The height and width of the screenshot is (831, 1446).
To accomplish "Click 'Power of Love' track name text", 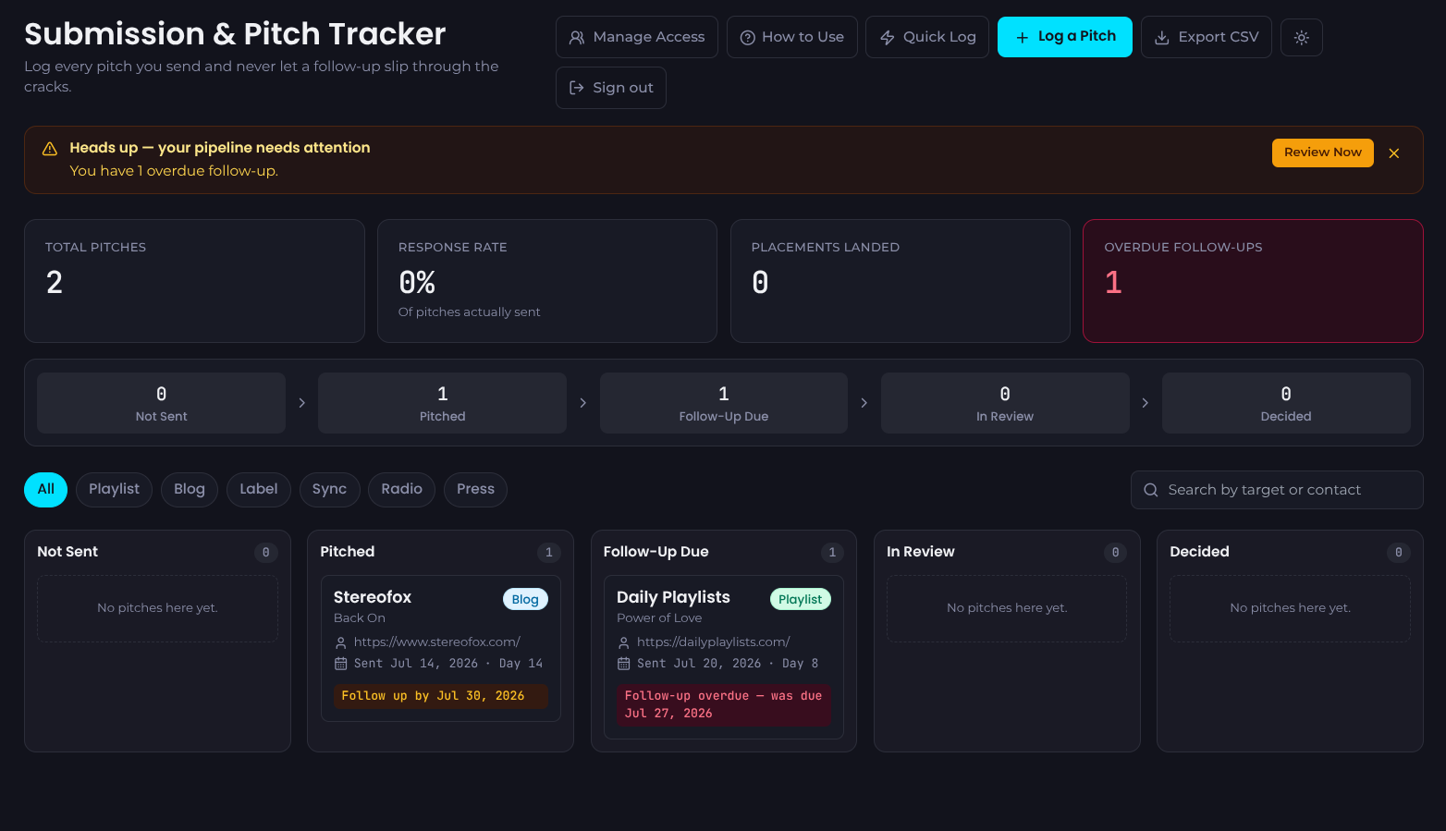I will 659,618.
